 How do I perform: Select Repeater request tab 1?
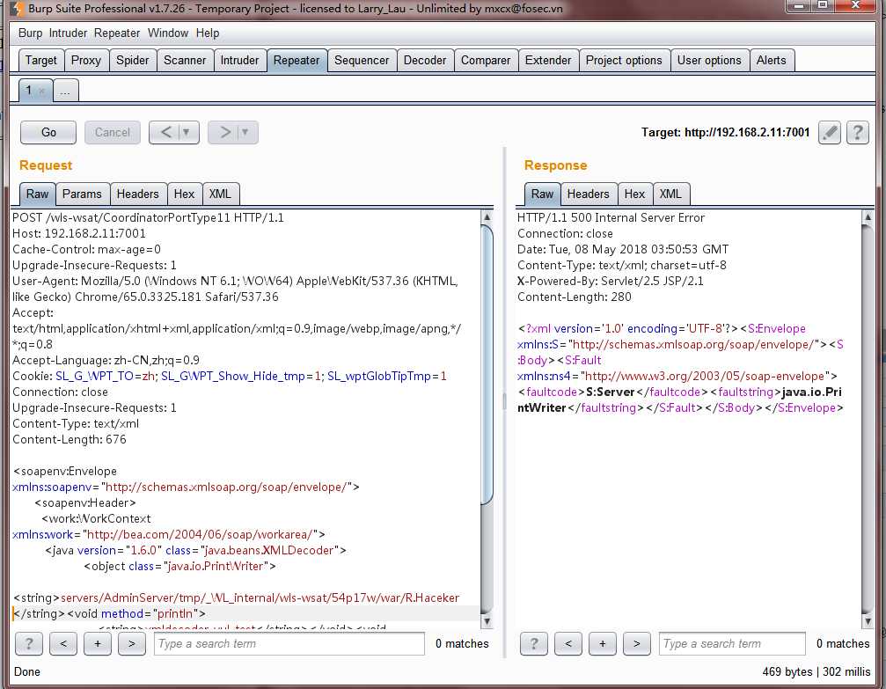(28, 91)
